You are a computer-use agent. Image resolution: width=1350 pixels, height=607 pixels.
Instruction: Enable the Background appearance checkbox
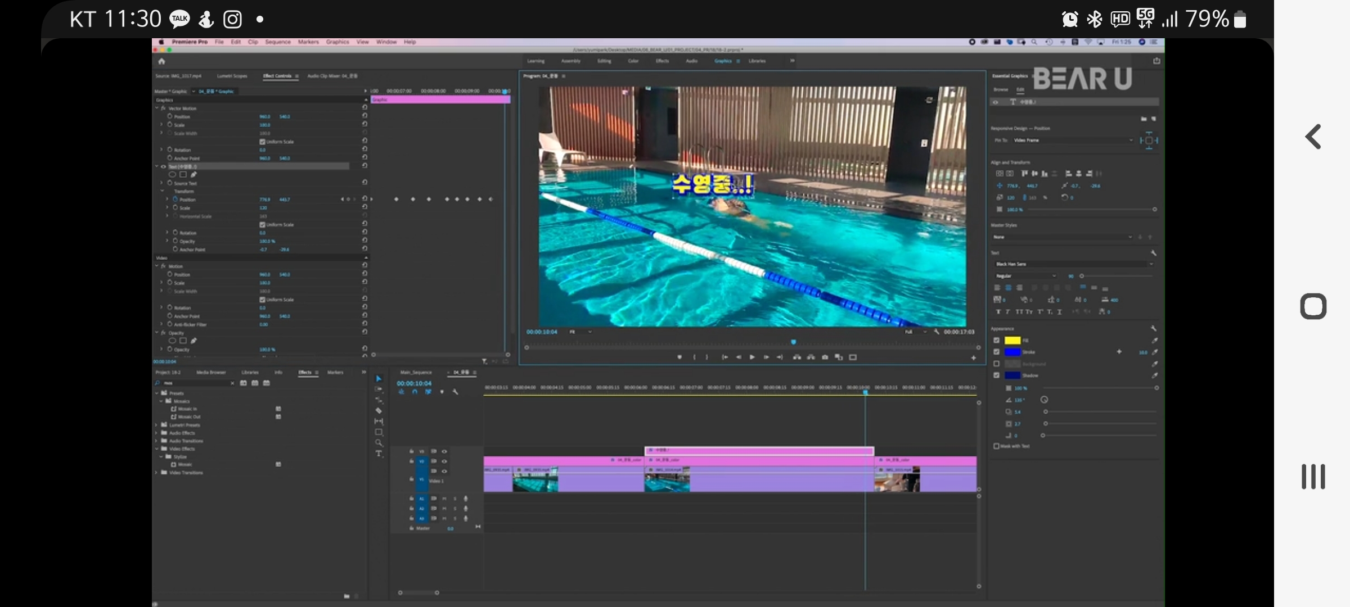pos(997,364)
